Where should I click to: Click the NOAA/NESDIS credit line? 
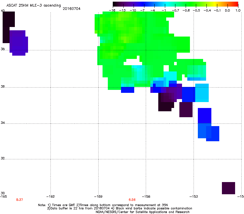tap(142, 212)
